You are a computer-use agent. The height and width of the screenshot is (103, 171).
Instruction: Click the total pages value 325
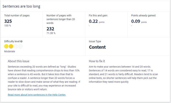tap(8, 21)
